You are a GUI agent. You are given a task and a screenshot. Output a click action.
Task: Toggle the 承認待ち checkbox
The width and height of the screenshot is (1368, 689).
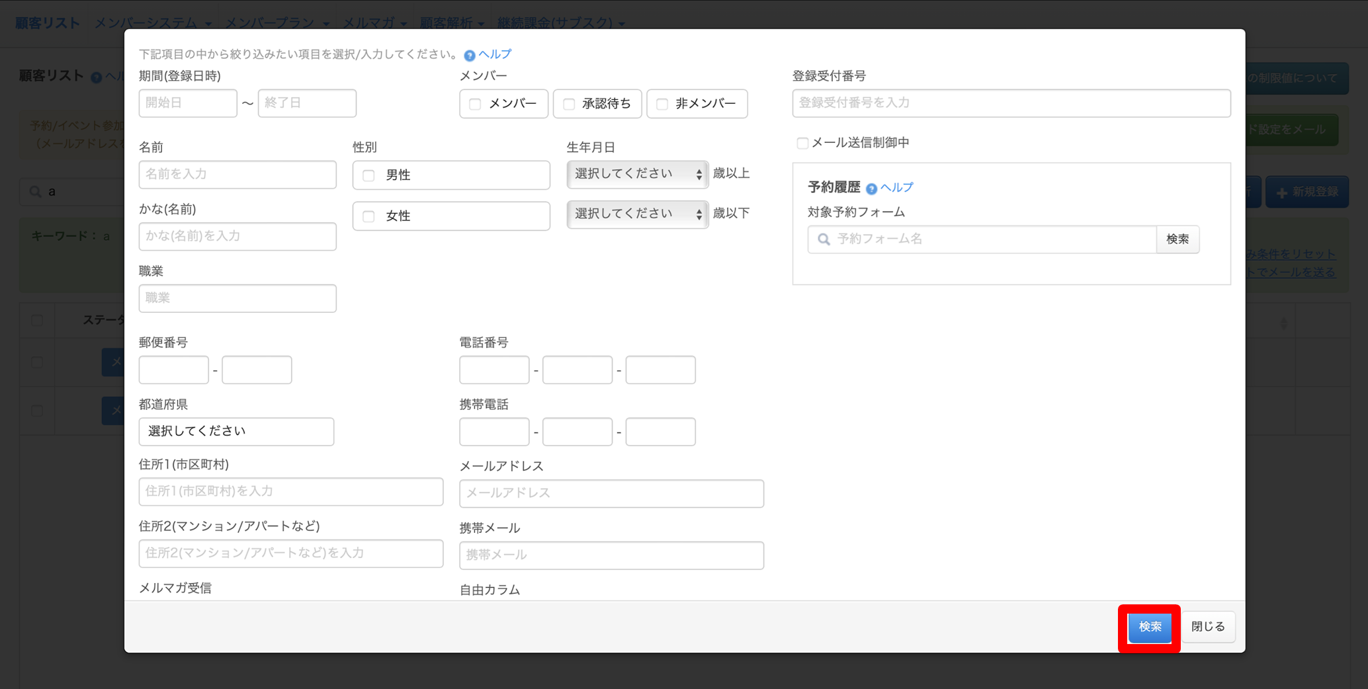pyautogui.click(x=569, y=104)
